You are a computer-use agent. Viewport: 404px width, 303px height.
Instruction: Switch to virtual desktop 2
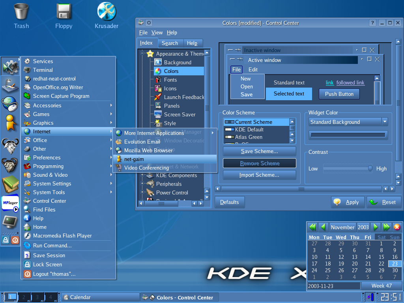24,297
